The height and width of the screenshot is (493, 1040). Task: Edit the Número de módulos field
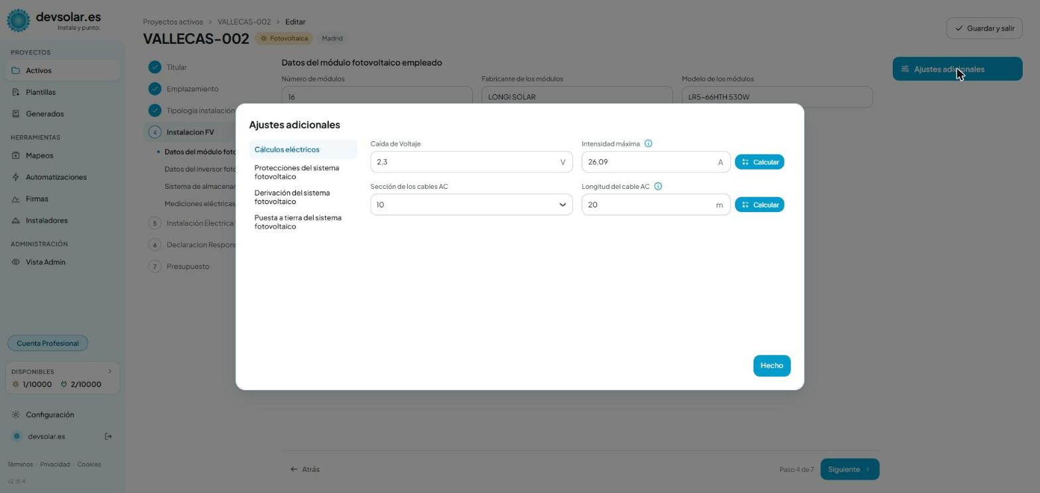(377, 97)
